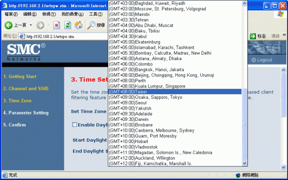Go to step 1 Getting Start
The height and width of the screenshot is (180, 288).
[20, 77]
